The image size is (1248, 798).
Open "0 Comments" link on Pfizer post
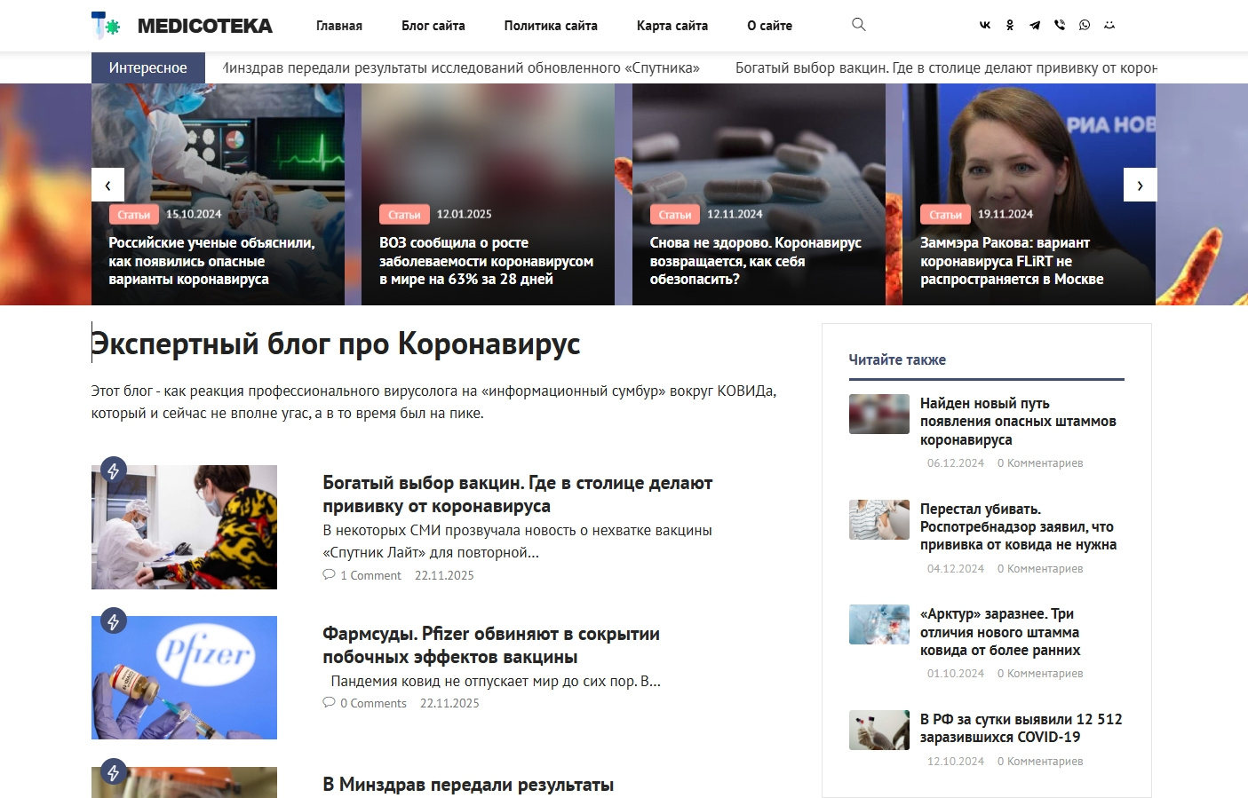point(373,703)
